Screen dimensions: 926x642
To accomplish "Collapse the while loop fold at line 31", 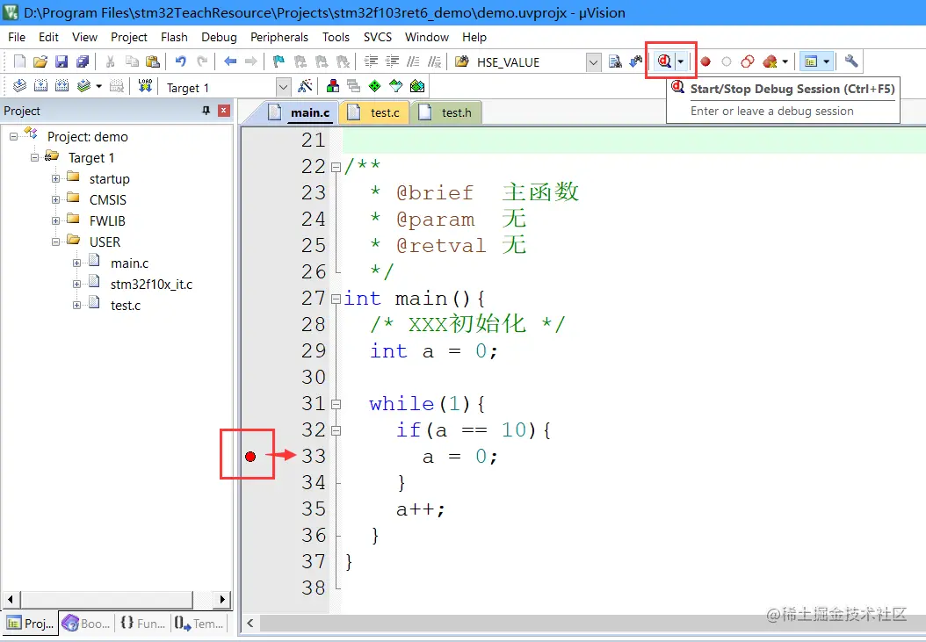I will [336, 405].
